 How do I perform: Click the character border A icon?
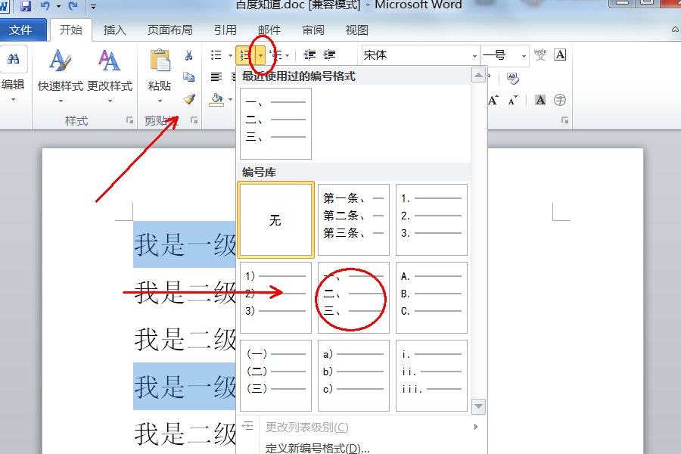560,54
